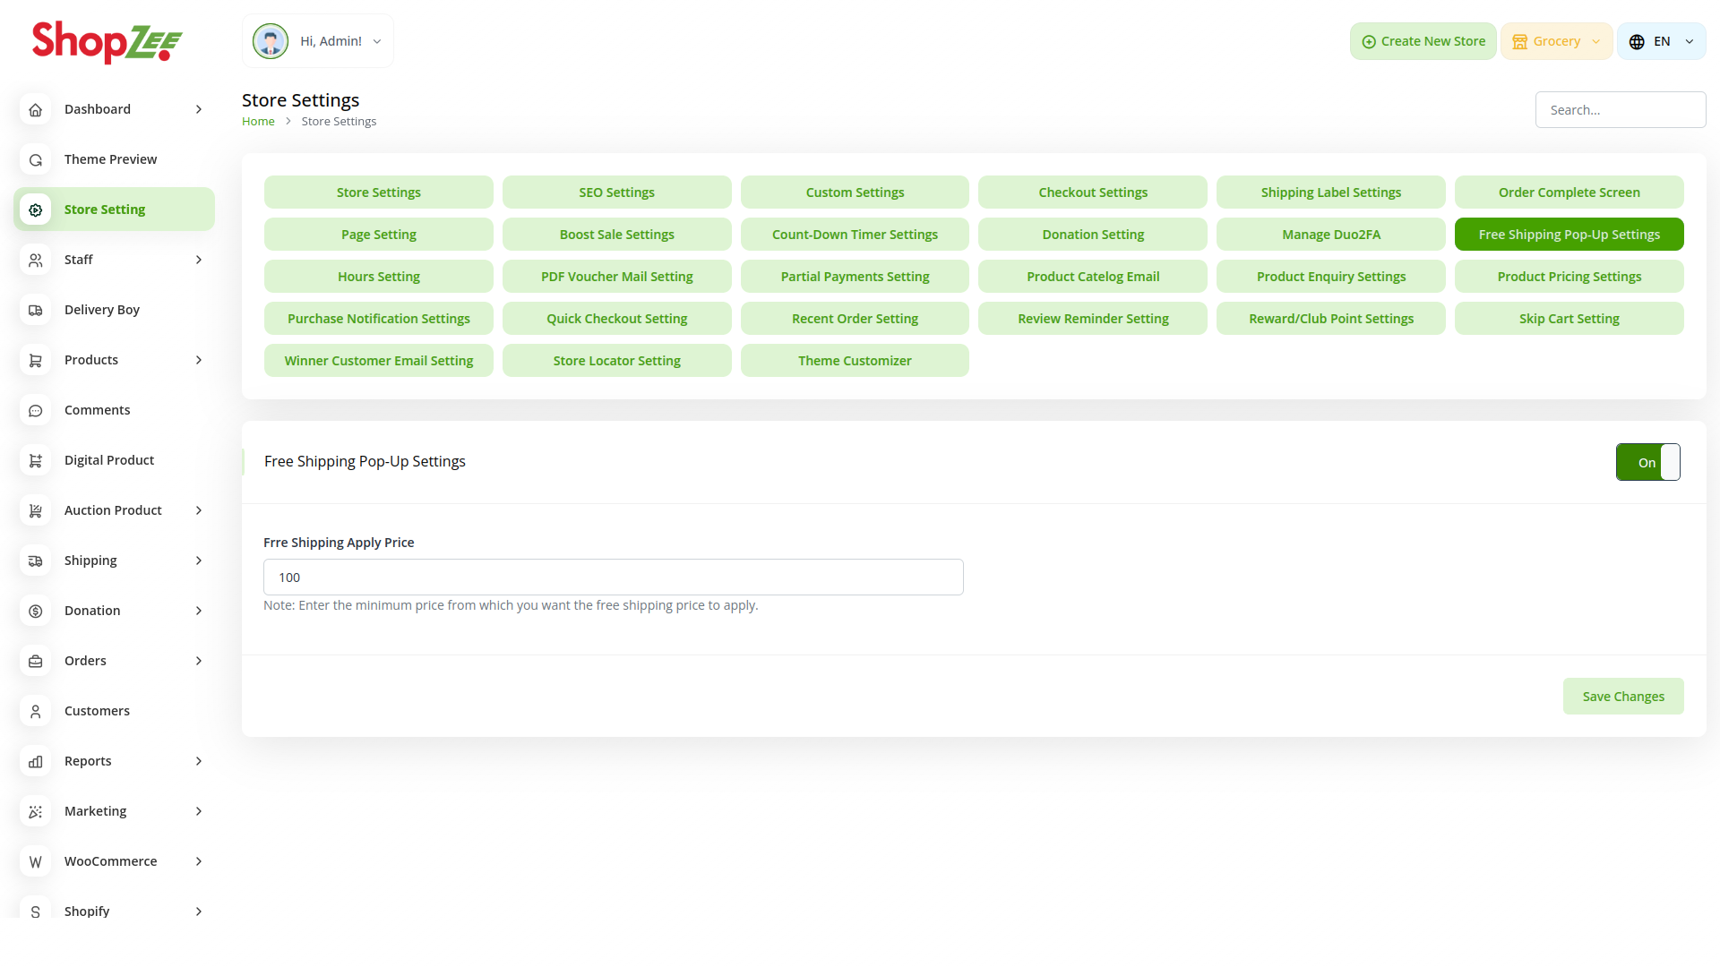The width and height of the screenshot is (1720, 967).
Task: Click the globe language icon
Action: [x=1637, y=42]
